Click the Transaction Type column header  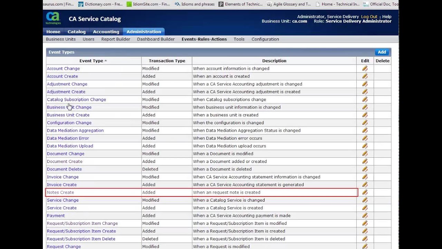tap(167, 61)
